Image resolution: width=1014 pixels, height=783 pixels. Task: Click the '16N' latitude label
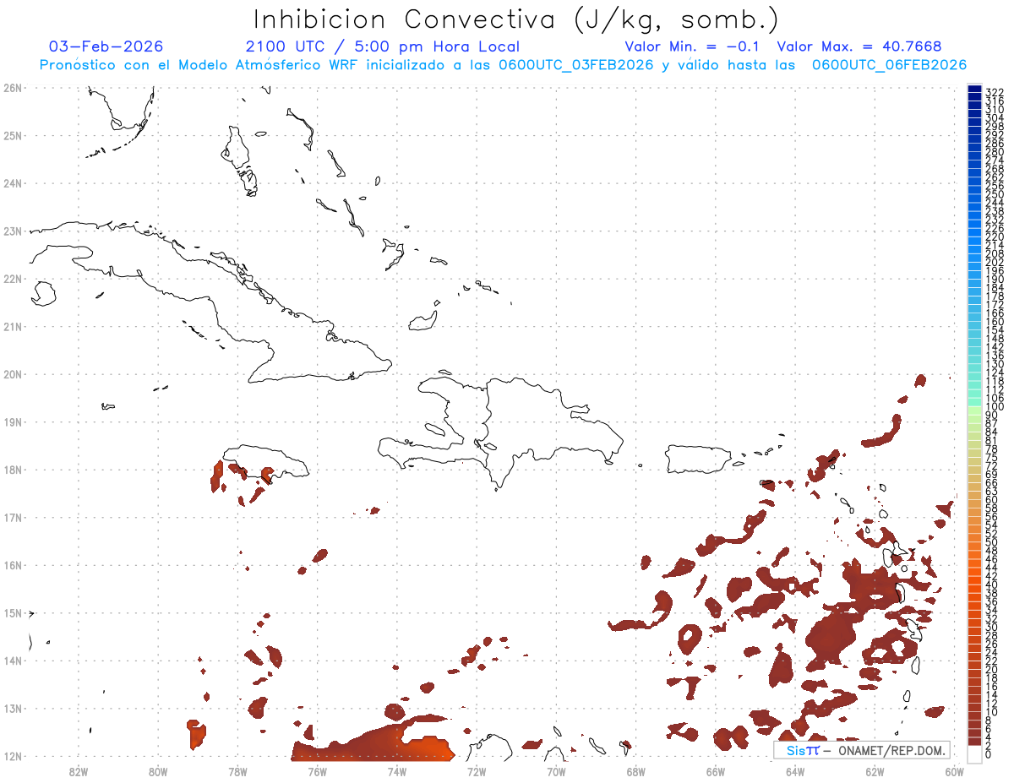[x=12, y=565]
